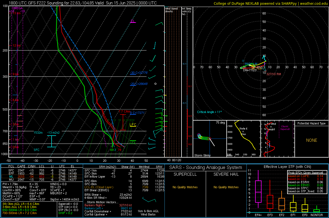The image size is (329, 218).
Task: Select the 0 C=17271' freezing level label
Action: pyautogui.click(x=138, y=113)
